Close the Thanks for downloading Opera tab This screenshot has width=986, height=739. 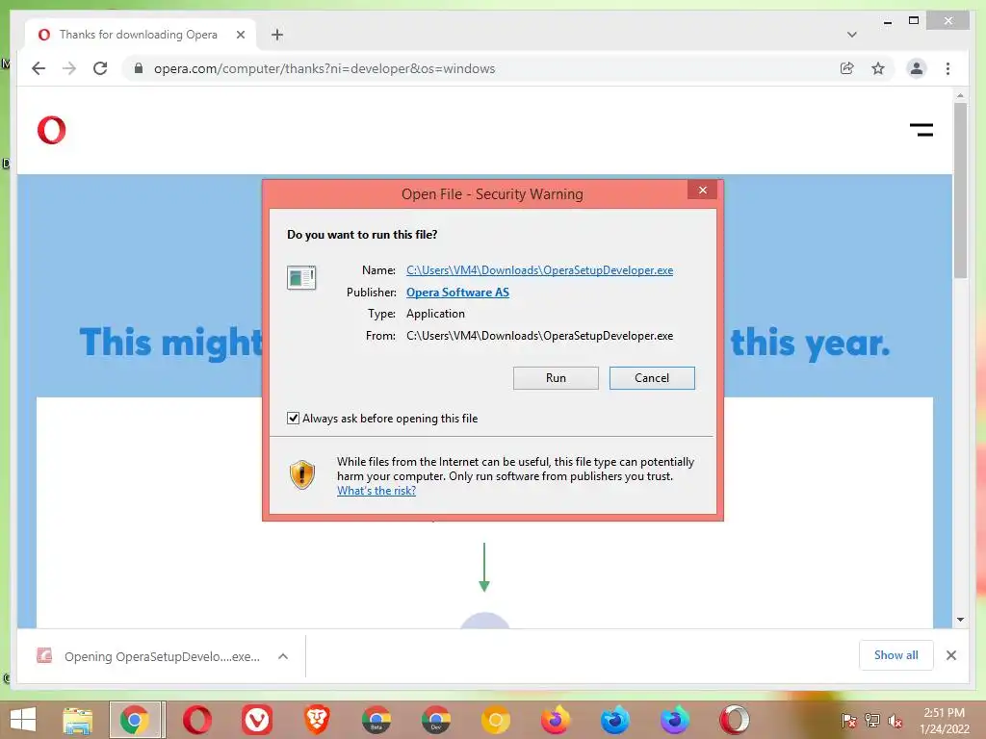(x=240, y=35)
